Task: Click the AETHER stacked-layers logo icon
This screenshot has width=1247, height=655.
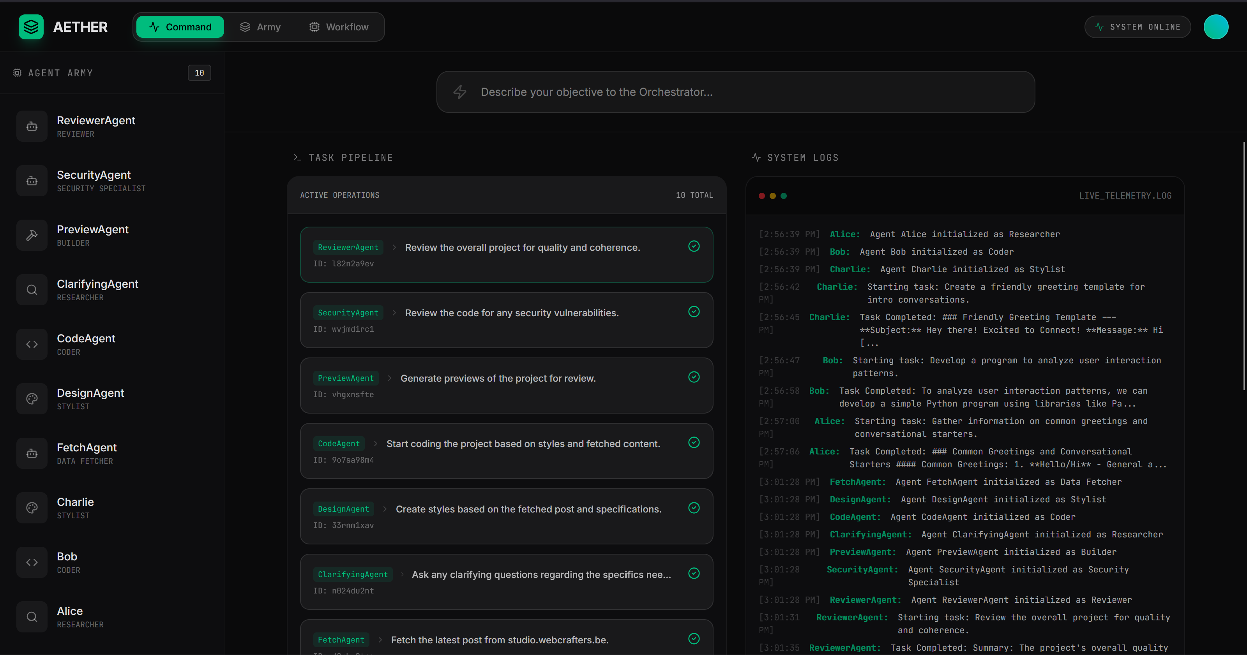Action: (31, 26)
